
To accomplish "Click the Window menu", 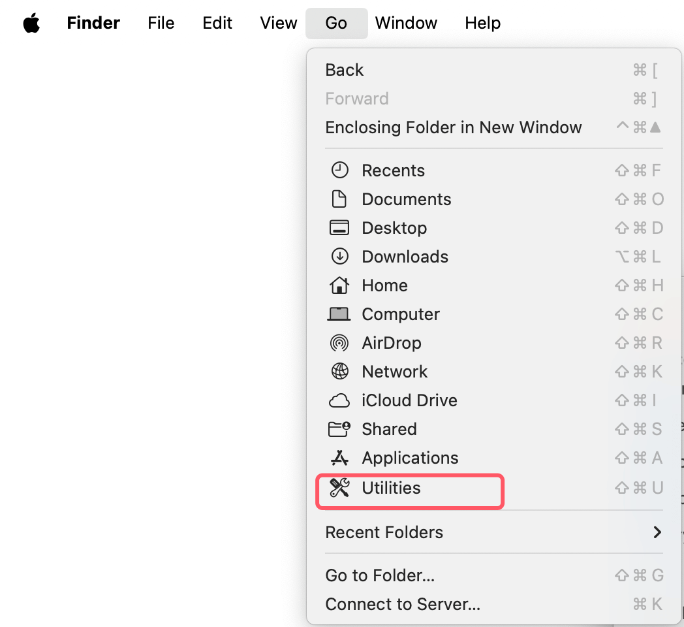I will 406,23.
